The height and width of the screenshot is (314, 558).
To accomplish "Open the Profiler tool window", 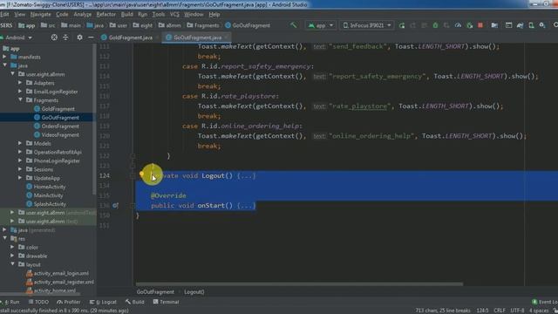I will (x=69, y=302).
